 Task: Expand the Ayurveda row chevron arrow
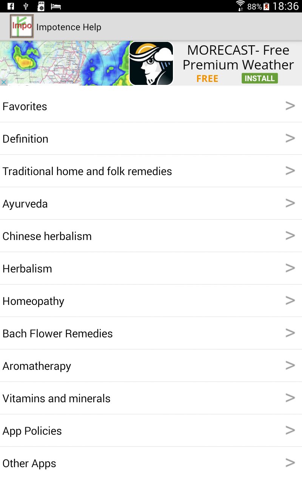[x=290, y=203]
